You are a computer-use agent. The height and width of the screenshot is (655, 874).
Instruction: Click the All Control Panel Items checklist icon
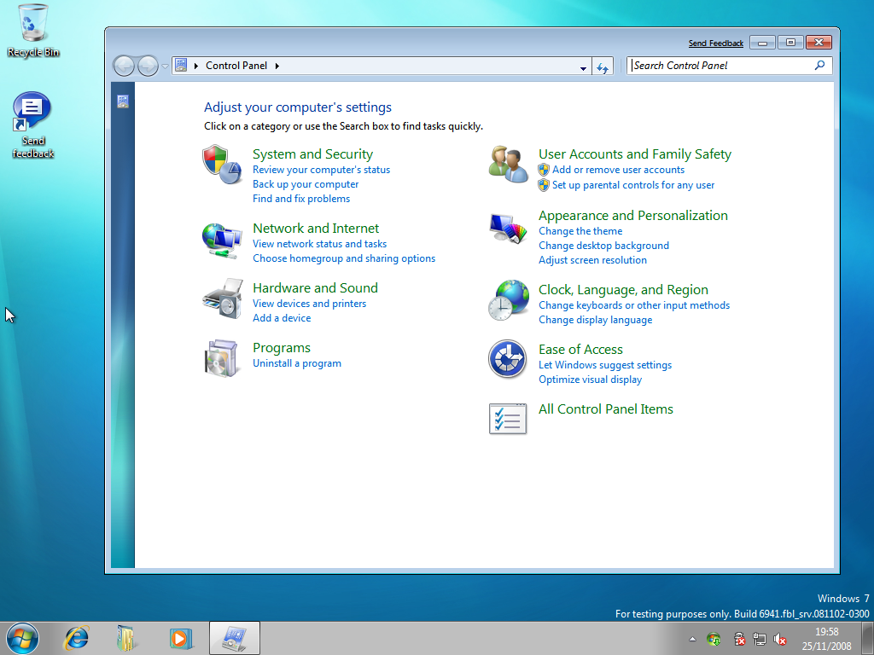(x=508, y=419)
